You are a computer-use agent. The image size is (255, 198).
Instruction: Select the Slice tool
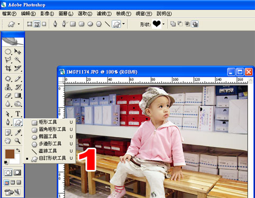17,68
